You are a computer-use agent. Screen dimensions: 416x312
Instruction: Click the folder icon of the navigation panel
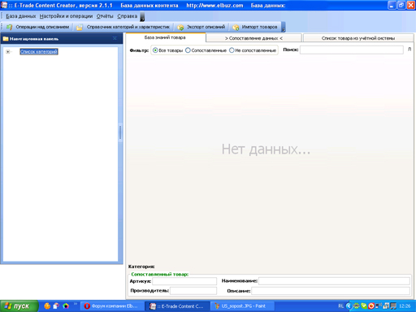click(x=6, y=39)
